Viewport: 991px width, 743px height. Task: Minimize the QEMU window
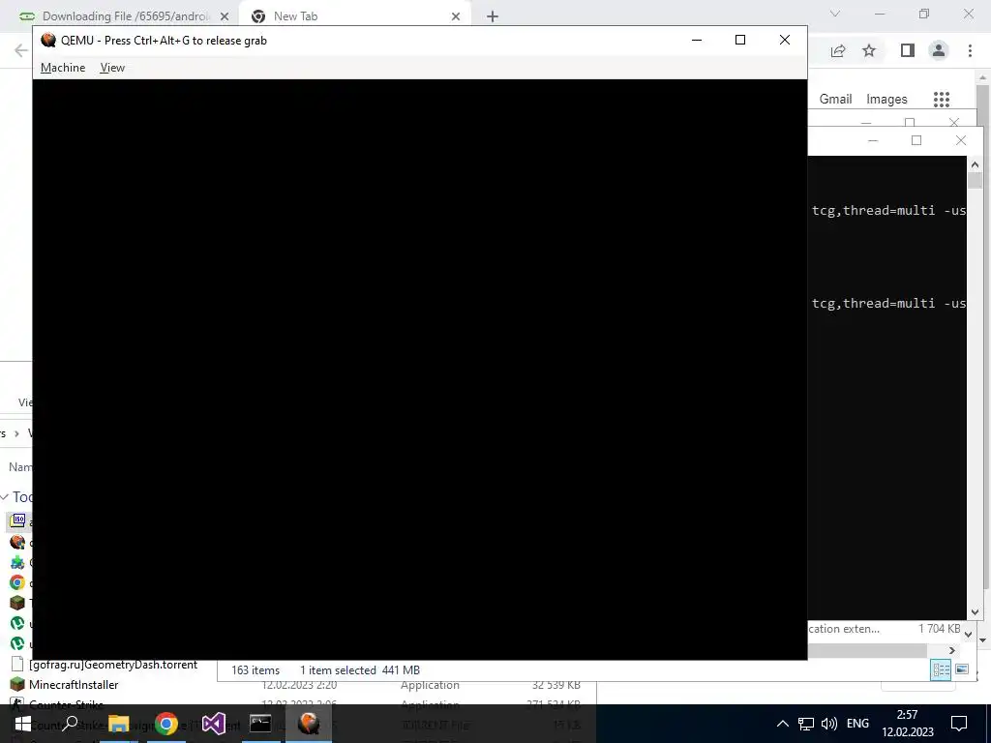(697, 40)
